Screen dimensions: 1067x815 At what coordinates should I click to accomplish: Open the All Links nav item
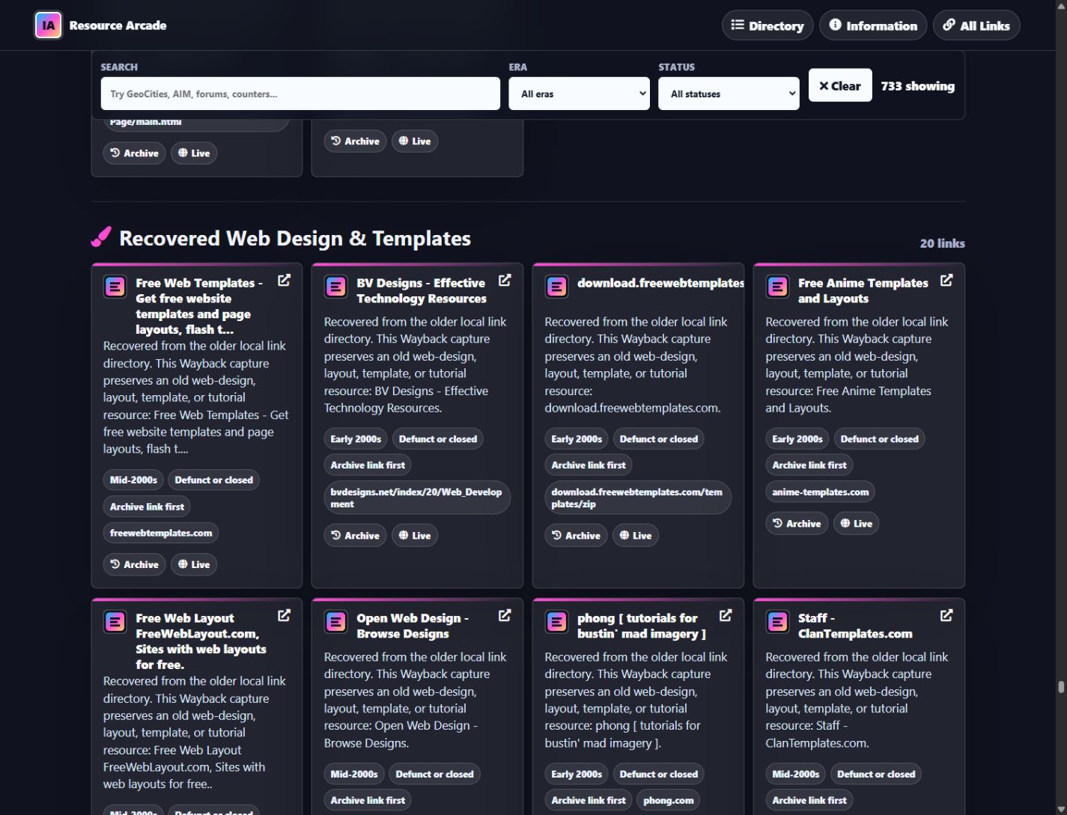(x=976, y=25)
